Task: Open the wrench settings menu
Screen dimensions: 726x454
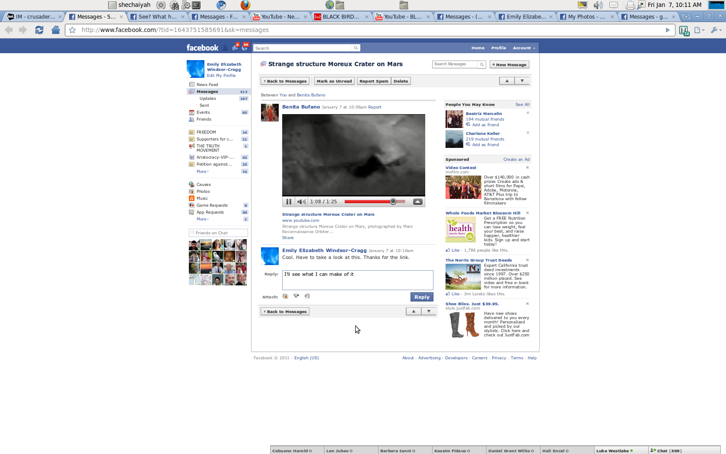Action: coord(716,30)
